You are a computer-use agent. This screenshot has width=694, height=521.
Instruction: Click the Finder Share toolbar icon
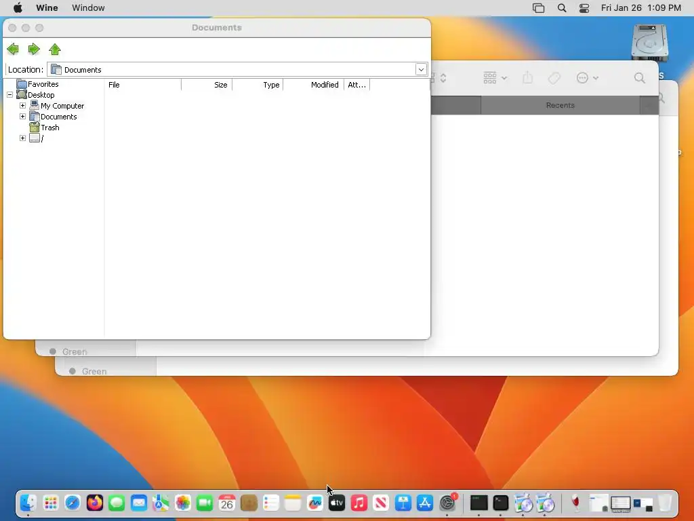[527, 78]
